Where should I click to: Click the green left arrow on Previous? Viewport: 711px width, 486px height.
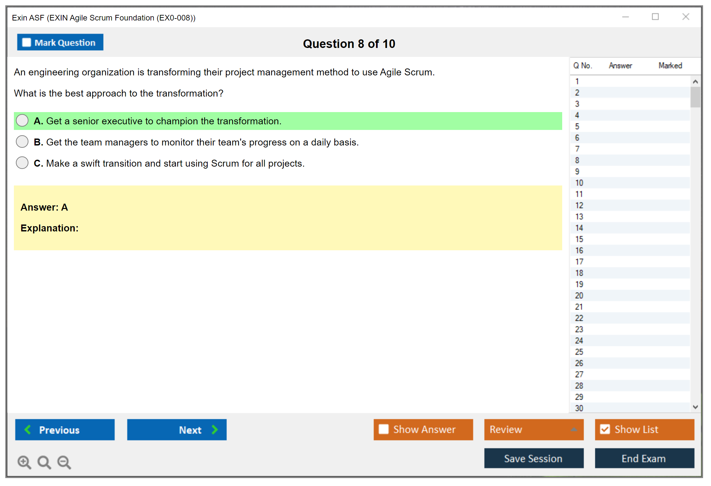point(28,429)
